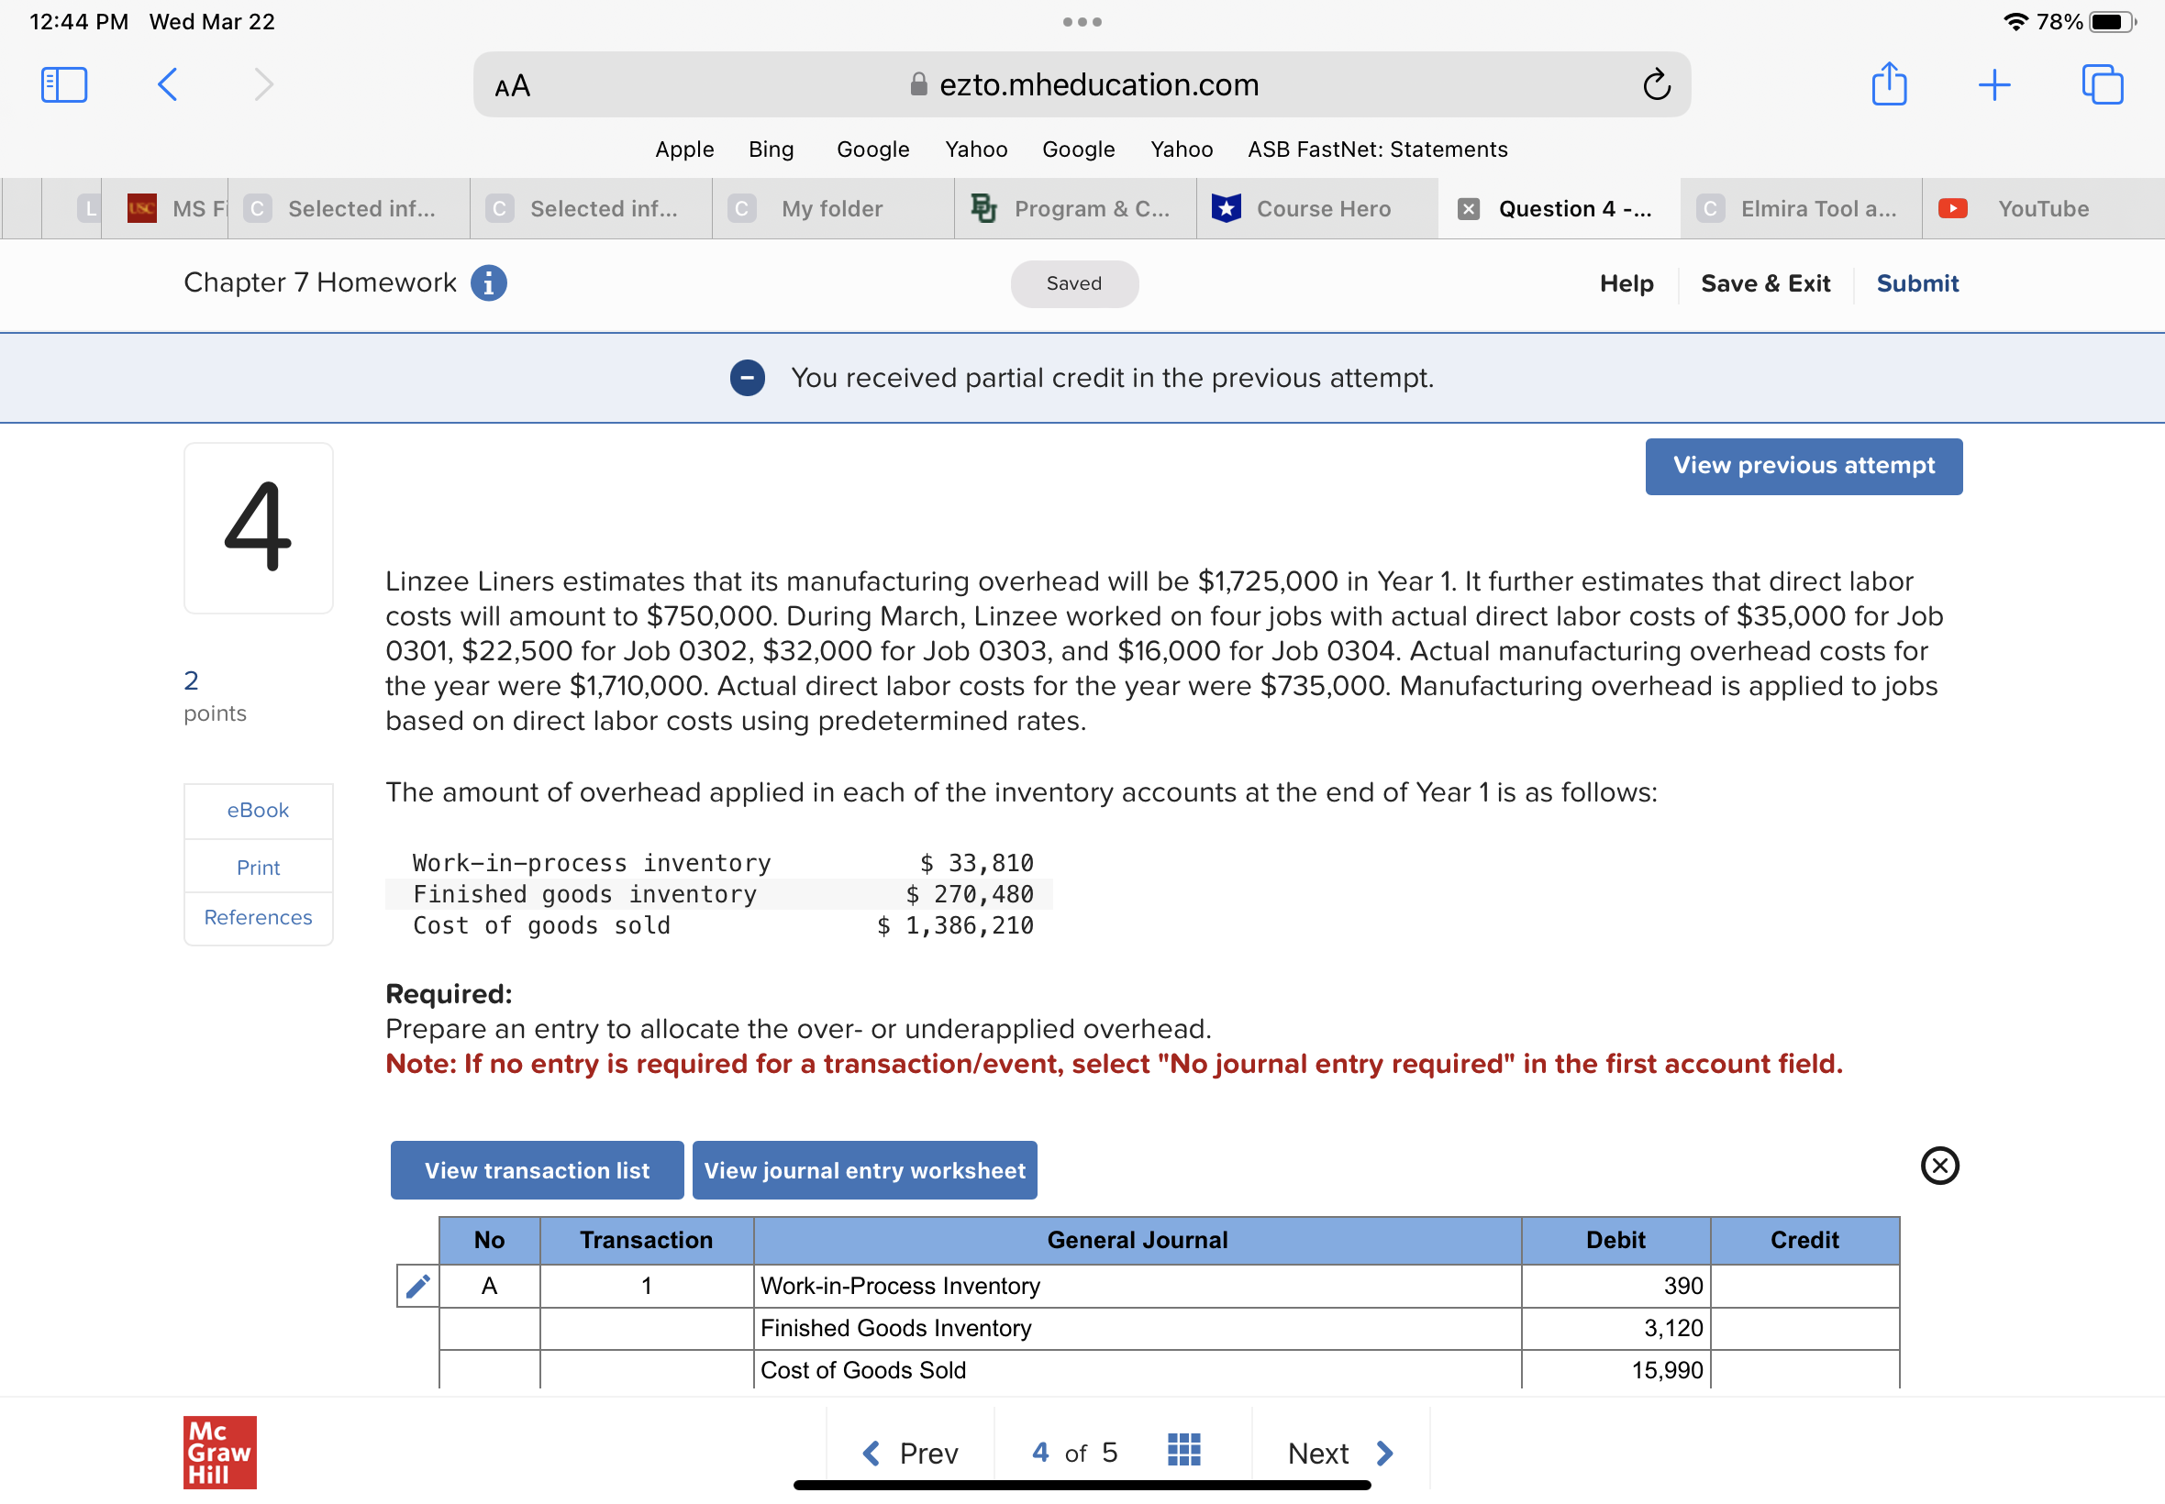Open the AA reader text-size menu
Screen dimensions: 2165x1504
pyautogui.click(x=513, y=87)
